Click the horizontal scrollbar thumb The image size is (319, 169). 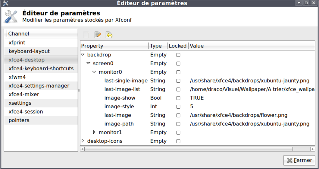coord(189,149)
